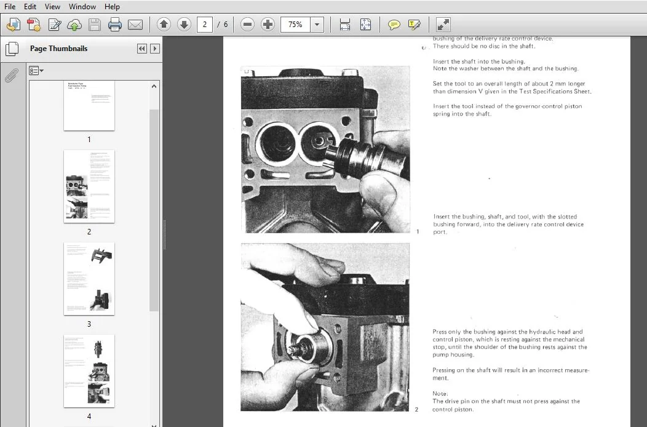Open the File menu
This screenshot has height=427, width=647.
coord(10,7)
